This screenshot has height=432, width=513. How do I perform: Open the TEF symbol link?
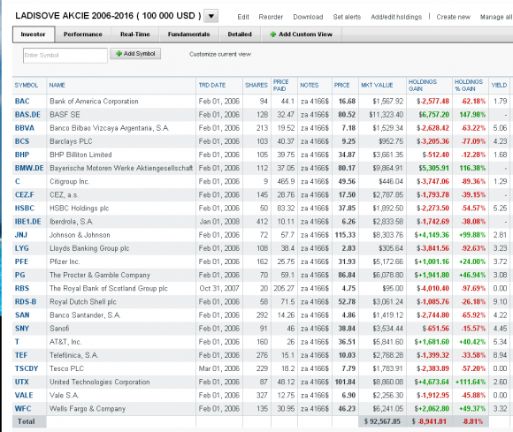[x=21, y=356]
